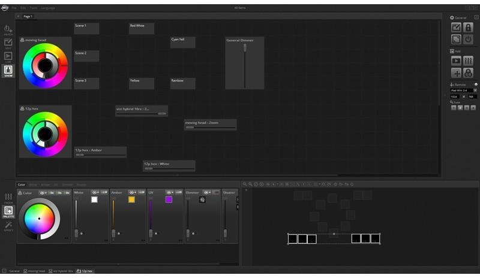This screenshot has width=480, height=278.
Task: Open the Effect panel icon
Action: pos(8,225)
